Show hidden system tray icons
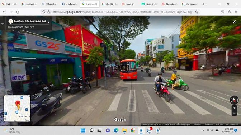 point(203,130)
